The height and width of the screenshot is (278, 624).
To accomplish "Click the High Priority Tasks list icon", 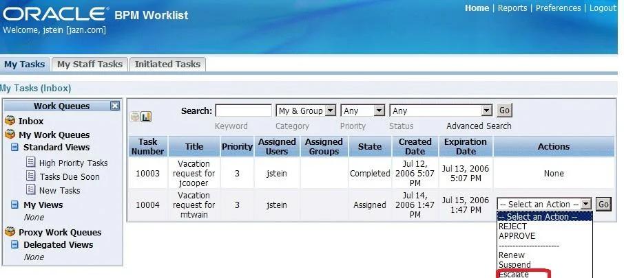I will (30, 162).
